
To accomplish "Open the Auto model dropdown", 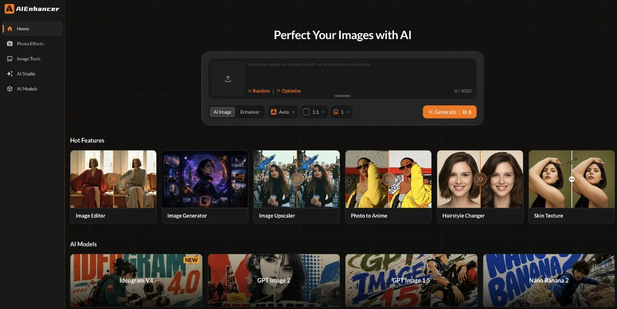I will click(283, 112).
